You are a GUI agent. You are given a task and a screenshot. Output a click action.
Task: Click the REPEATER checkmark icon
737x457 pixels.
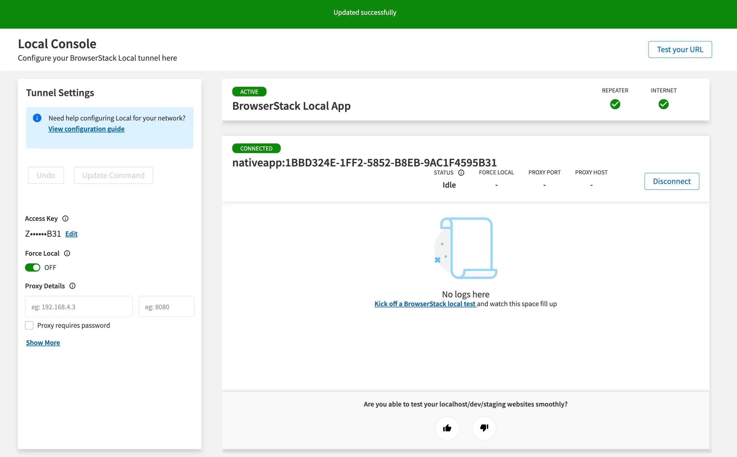(615, 104)
